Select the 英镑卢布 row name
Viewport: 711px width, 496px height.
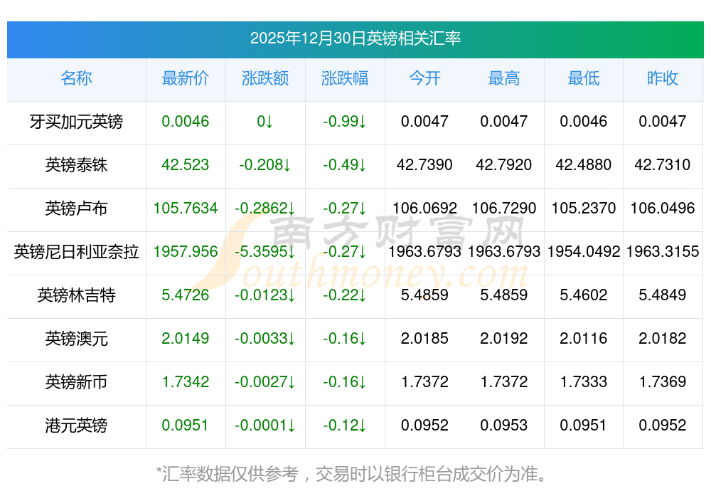(x=76, y=209)
